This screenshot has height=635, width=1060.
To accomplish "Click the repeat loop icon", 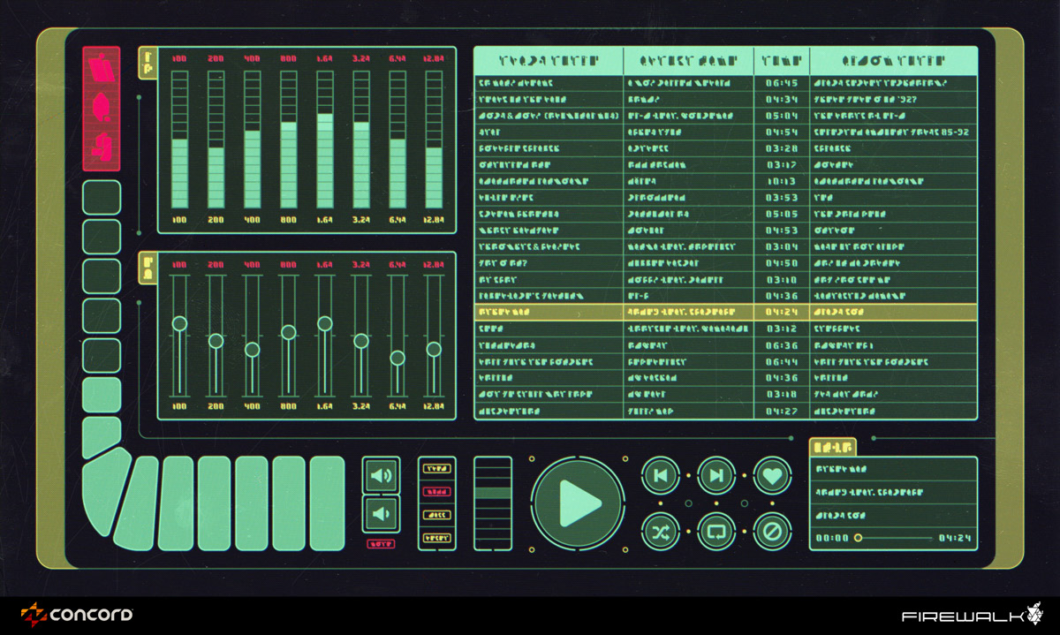I will click(715, 531).
